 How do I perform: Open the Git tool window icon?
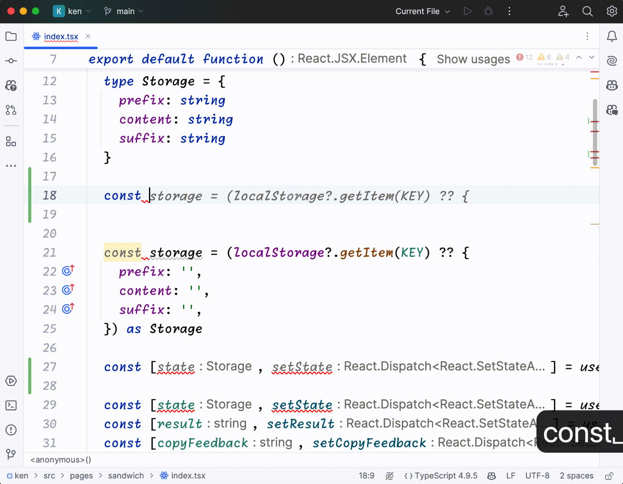click(x=11, y=454)
